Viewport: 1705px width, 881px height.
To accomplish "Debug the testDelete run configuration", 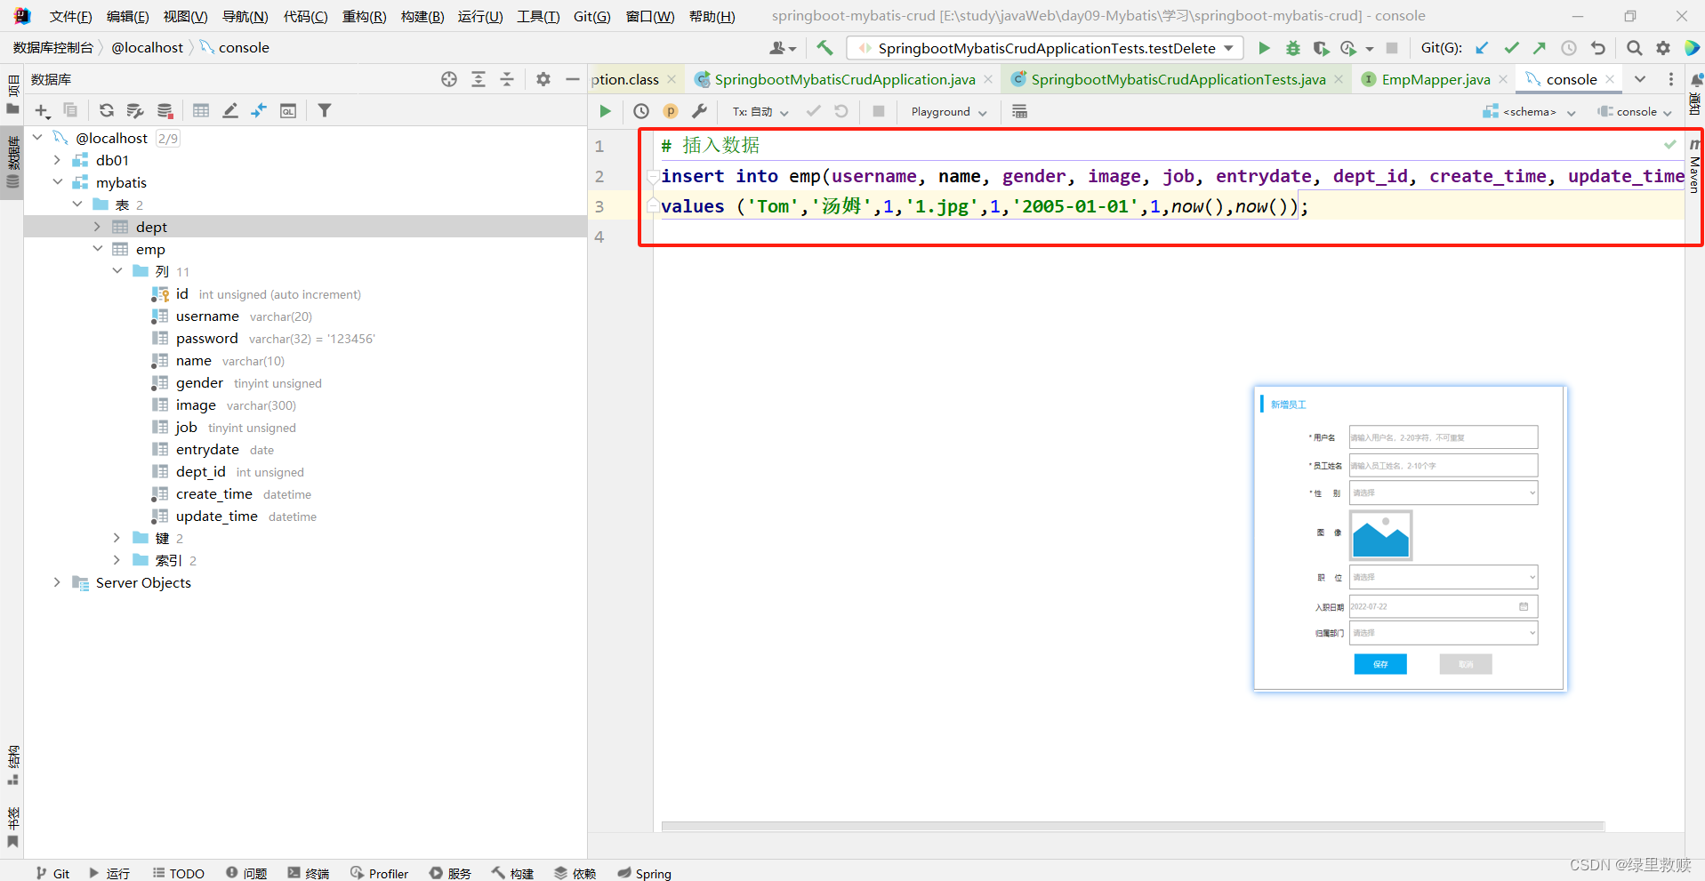I will [1294, 48].
